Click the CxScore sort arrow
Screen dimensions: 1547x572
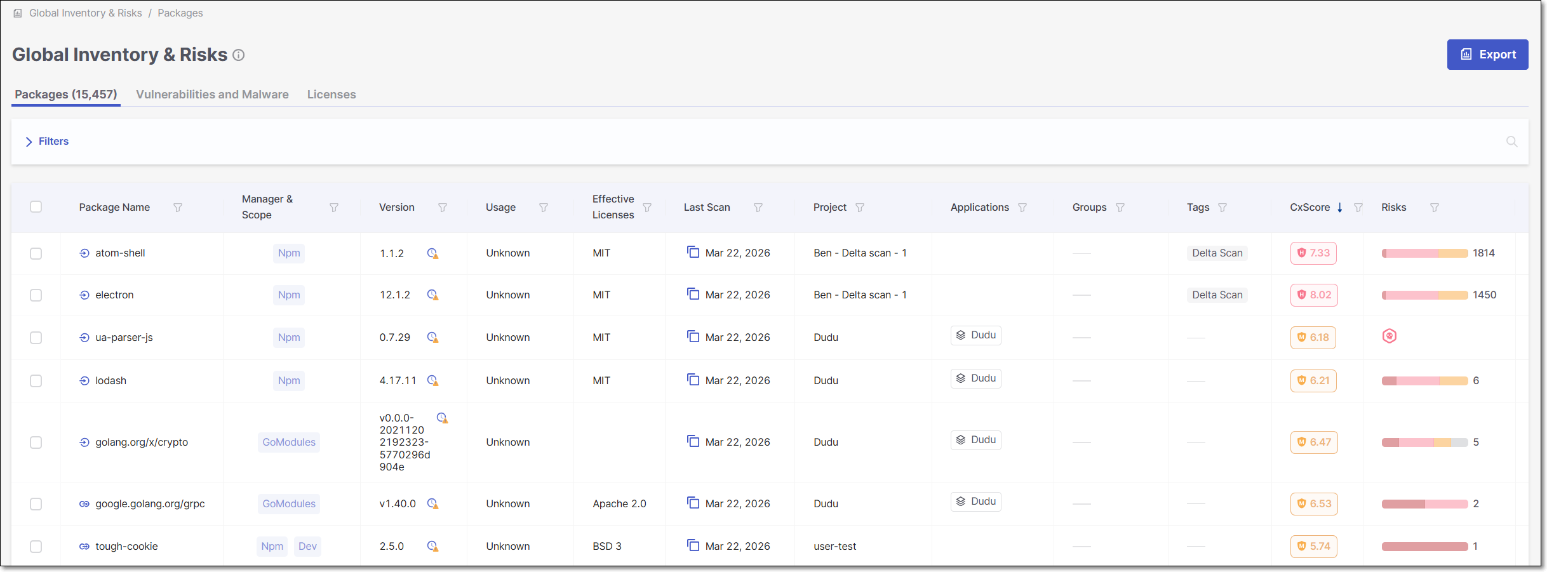tap(1339, 208)
